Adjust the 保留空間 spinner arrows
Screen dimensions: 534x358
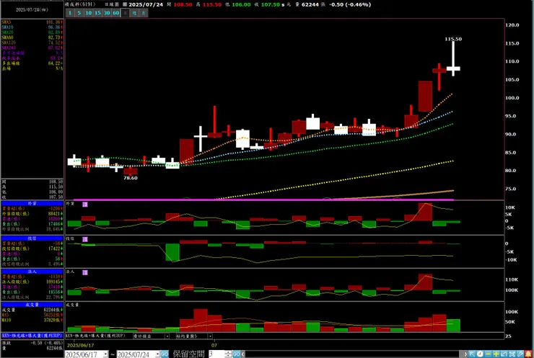(228, 354)
